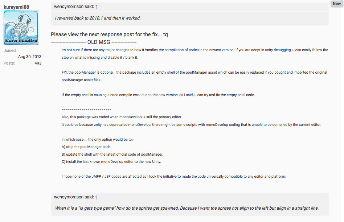Click the bottom "wendymorrison said:" quote header
The width and height of the screenshot is (344, 222).
tap(74, 197)
